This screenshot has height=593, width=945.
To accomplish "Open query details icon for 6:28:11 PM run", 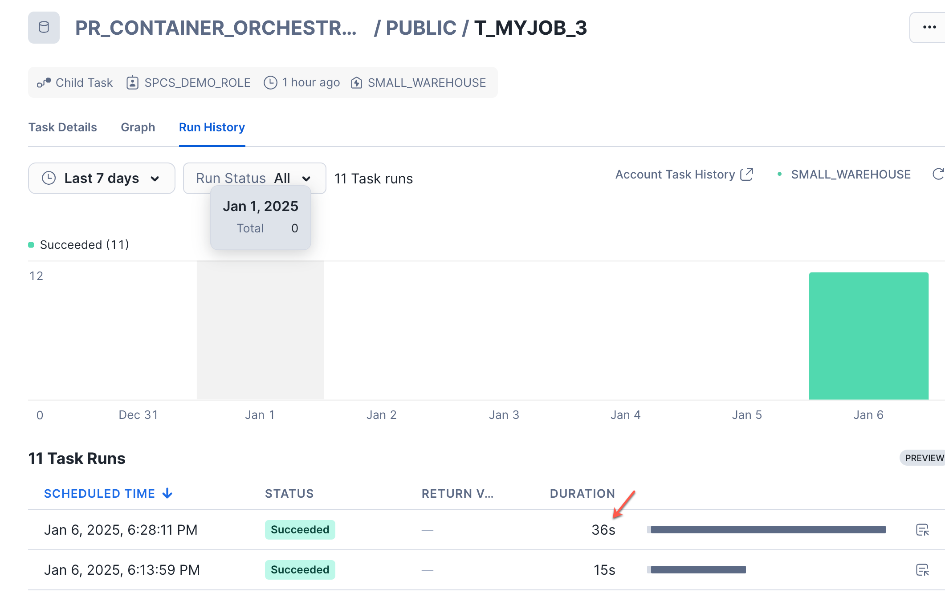I will [x=922, y=530].
